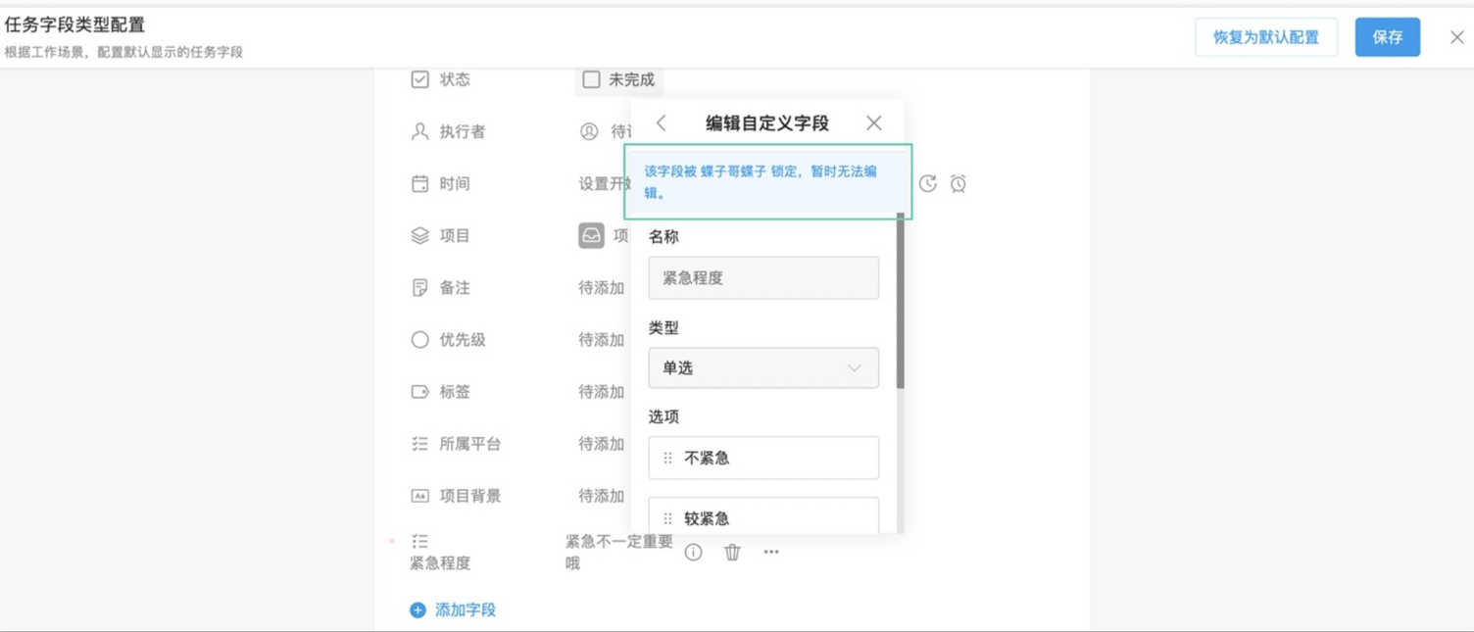
Task: Toggle the 未完成 status checkbox
Action: coord(591,79)
